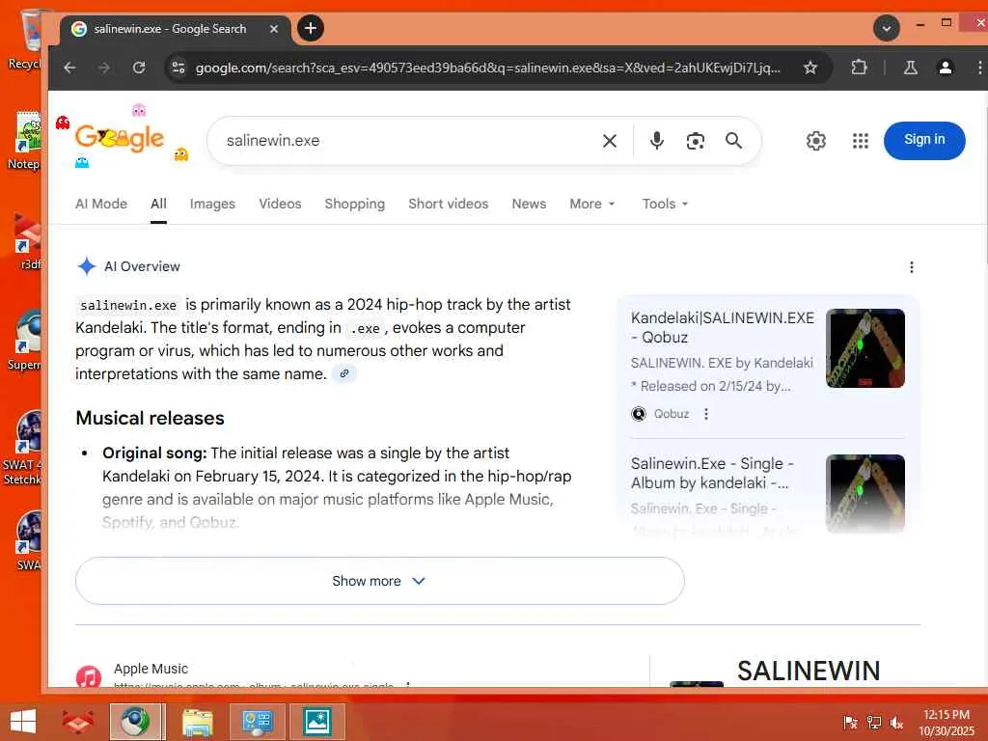This screenshot has width=988, height=741.
Task: Search by image with Google Lens
Action: (695, 141)
